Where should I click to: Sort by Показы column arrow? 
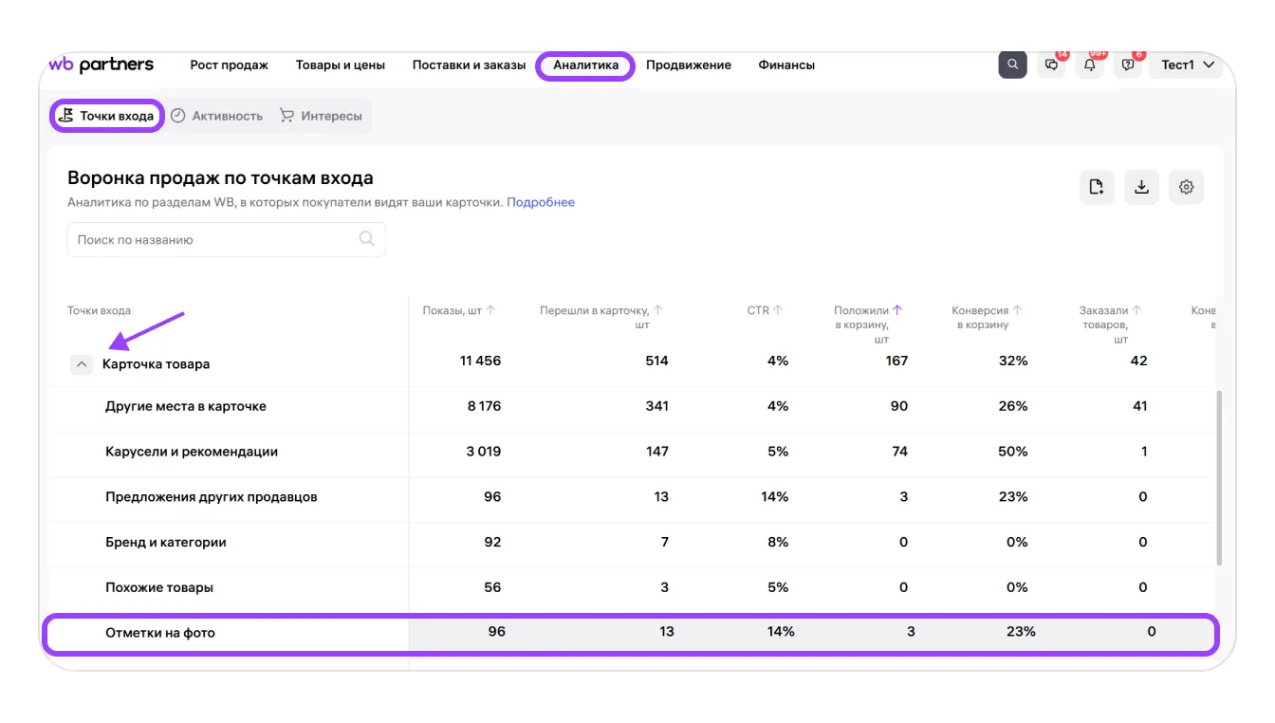coord(491,310)
